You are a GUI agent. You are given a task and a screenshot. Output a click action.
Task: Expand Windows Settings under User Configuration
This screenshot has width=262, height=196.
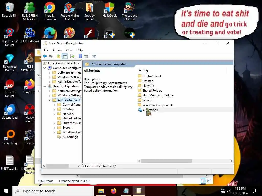coord(49,96)
